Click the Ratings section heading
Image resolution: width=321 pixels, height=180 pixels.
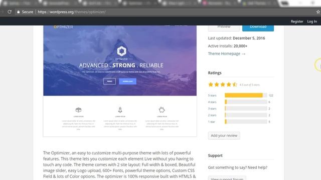[215, 73]
